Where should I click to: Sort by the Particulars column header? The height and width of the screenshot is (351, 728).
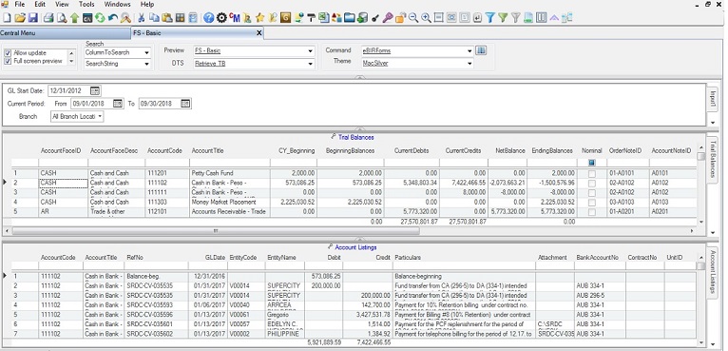(x=408, y=257)
